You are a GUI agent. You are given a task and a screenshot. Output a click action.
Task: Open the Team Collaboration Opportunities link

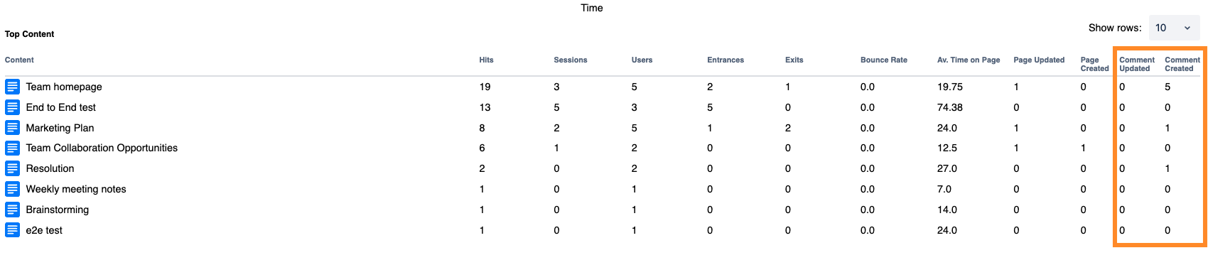pos(102,148)
